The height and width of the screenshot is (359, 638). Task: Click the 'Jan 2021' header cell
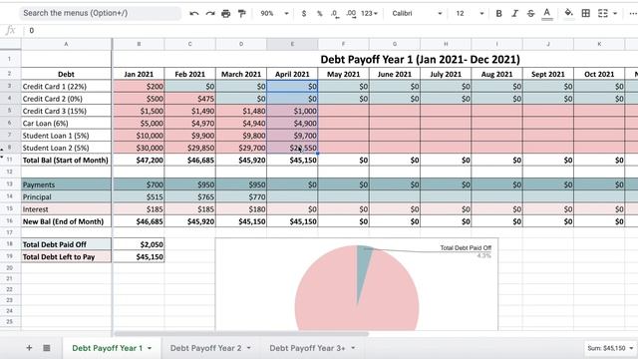[139, 74]
